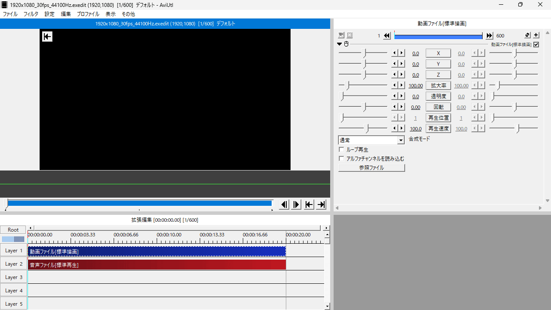Go to object start frame in settings dialog
Image resolution: width=551 pixels, height=310 pixels.
click(387, 36)
